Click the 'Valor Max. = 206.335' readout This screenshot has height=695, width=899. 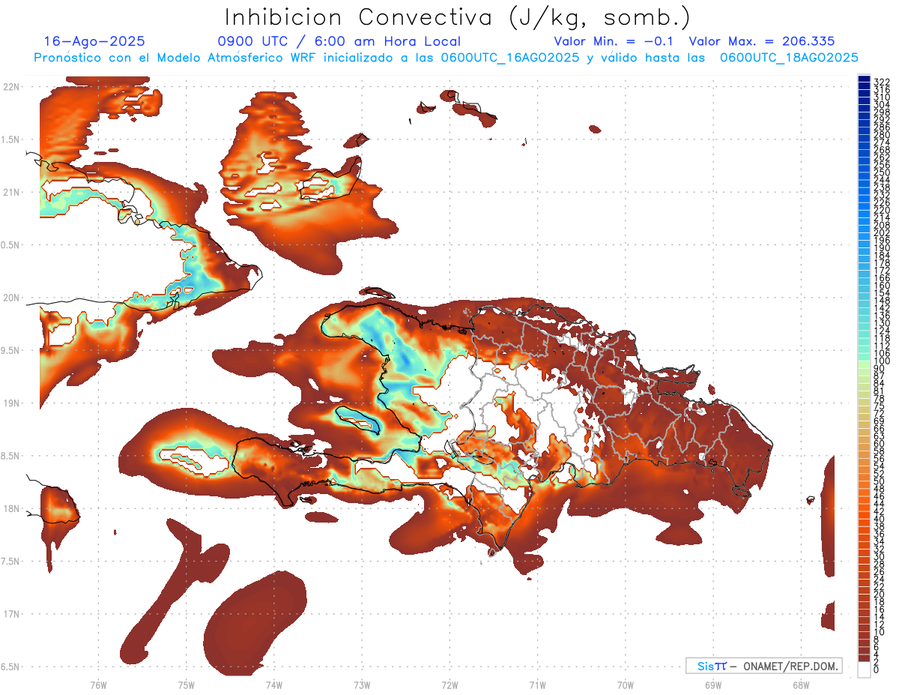click(x=761, y=42)
